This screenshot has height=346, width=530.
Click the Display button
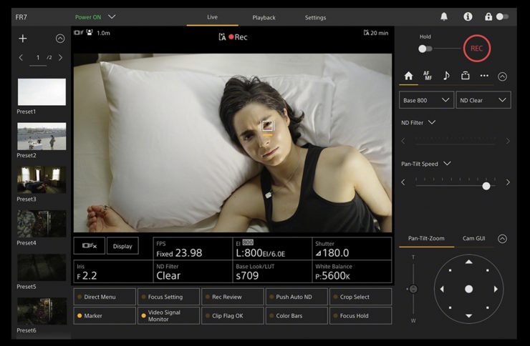(x=122, y=246)
